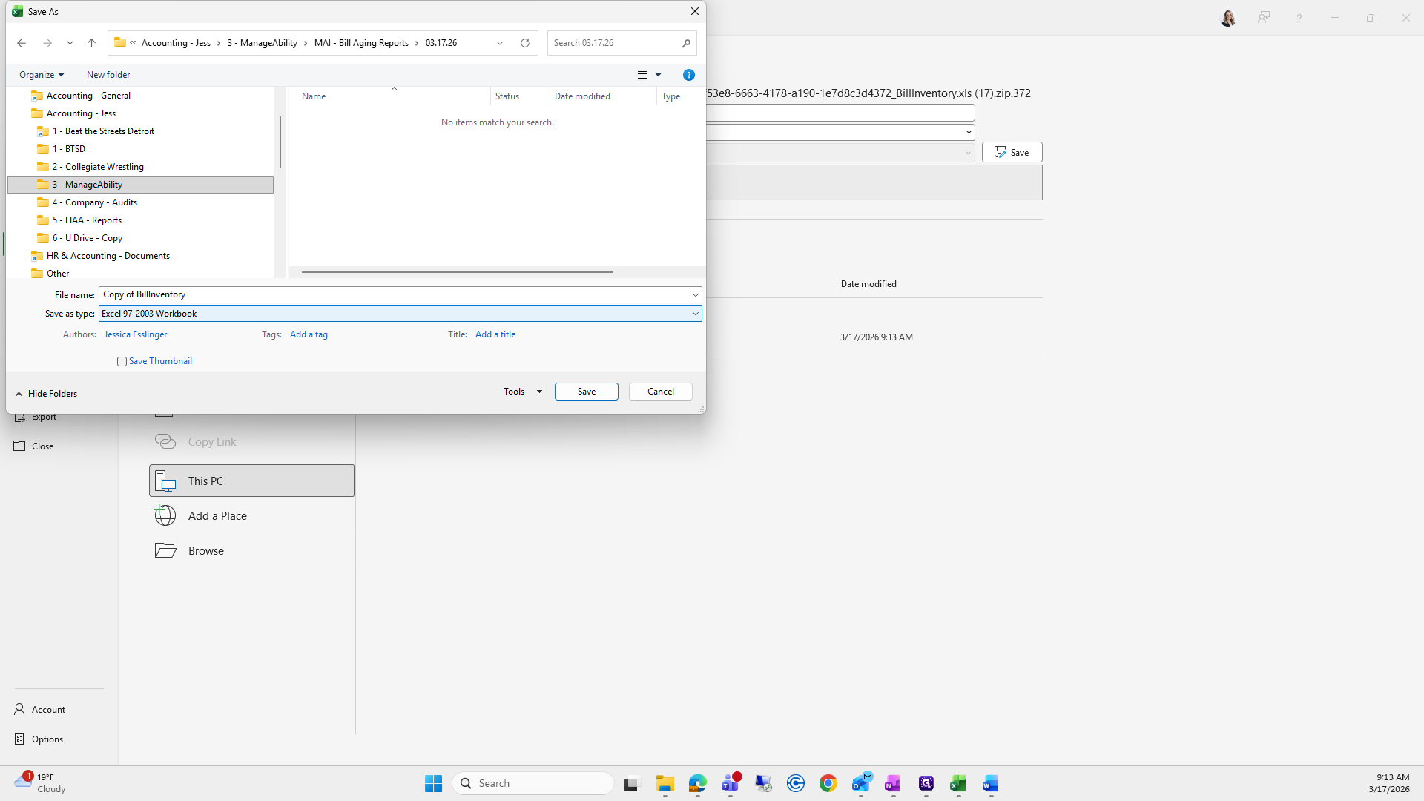Click the search magnifier in the dialog
The height and width of the screenshot is (801, 1424).
(x=686, y=43)
